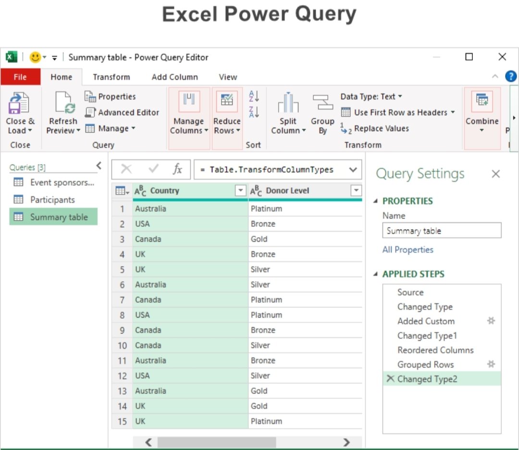
Task: Click the right scroll arrow
Action: coord(346,442)
